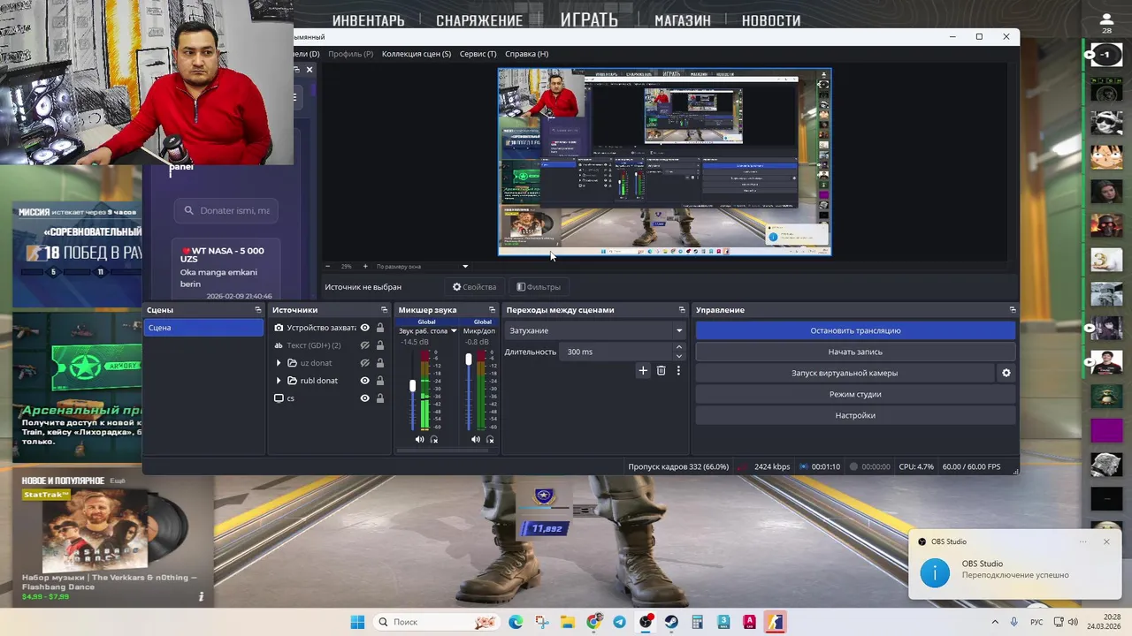Toggle lock on uz donat group
The width and height of the screenshot is (1132, 636).
coord(380,363)
